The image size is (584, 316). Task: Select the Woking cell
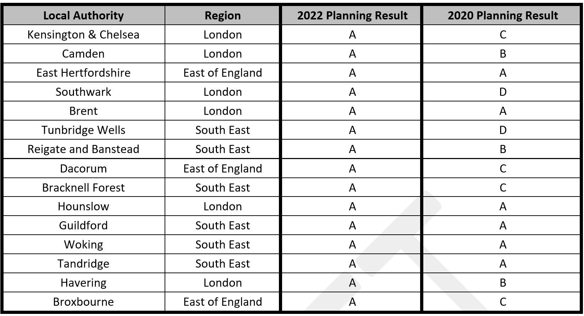tap(84, 245)
